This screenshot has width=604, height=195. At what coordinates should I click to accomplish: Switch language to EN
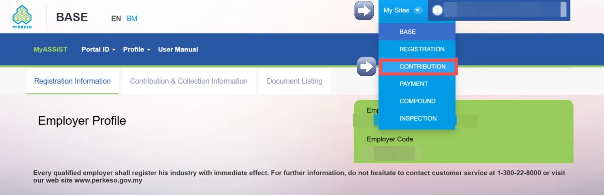tap(116, 19)
